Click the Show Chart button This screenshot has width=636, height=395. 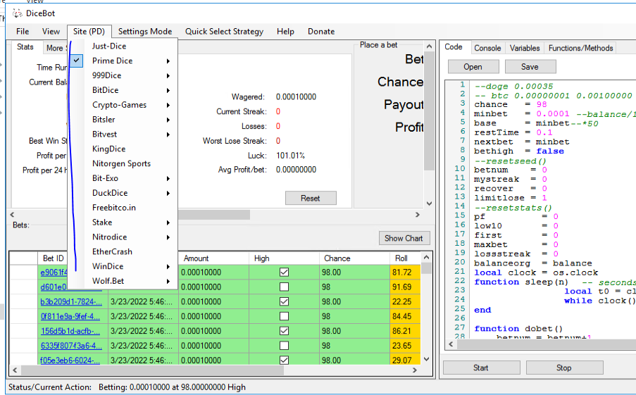[404, 238]
